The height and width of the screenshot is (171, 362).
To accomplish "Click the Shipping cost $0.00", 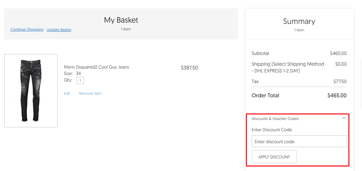I will coord(341,64).
